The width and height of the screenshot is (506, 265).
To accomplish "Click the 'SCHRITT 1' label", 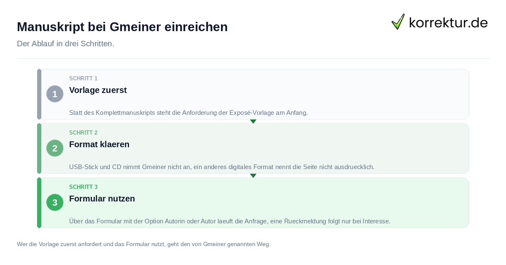I will point(83,79).
